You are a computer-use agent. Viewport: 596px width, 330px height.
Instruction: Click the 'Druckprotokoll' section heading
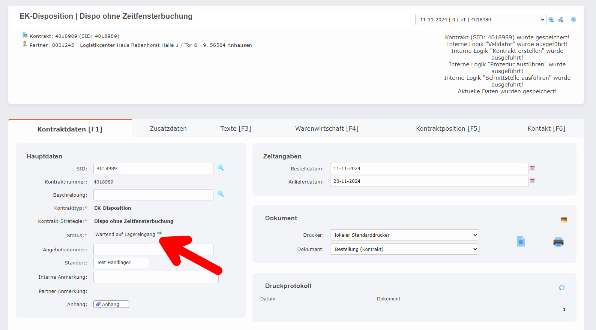click(288, 286)
